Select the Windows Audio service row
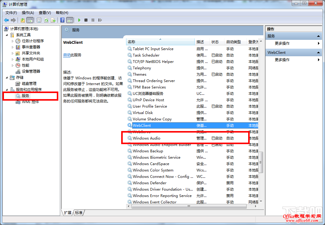The width and height of the screenshot is (325, 225). pos(192,138)
